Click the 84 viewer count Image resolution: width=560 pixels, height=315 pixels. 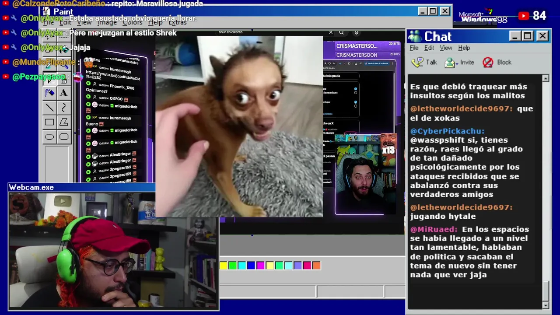pyautogui.click(x=539, y=16)
